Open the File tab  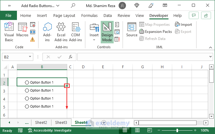click(9, 15)
